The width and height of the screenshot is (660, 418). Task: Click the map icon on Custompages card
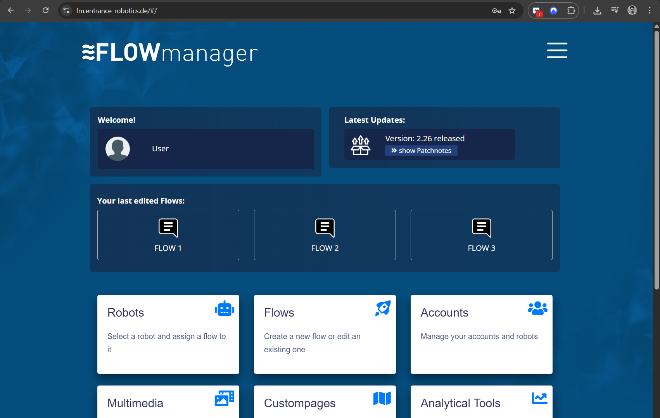382,398
